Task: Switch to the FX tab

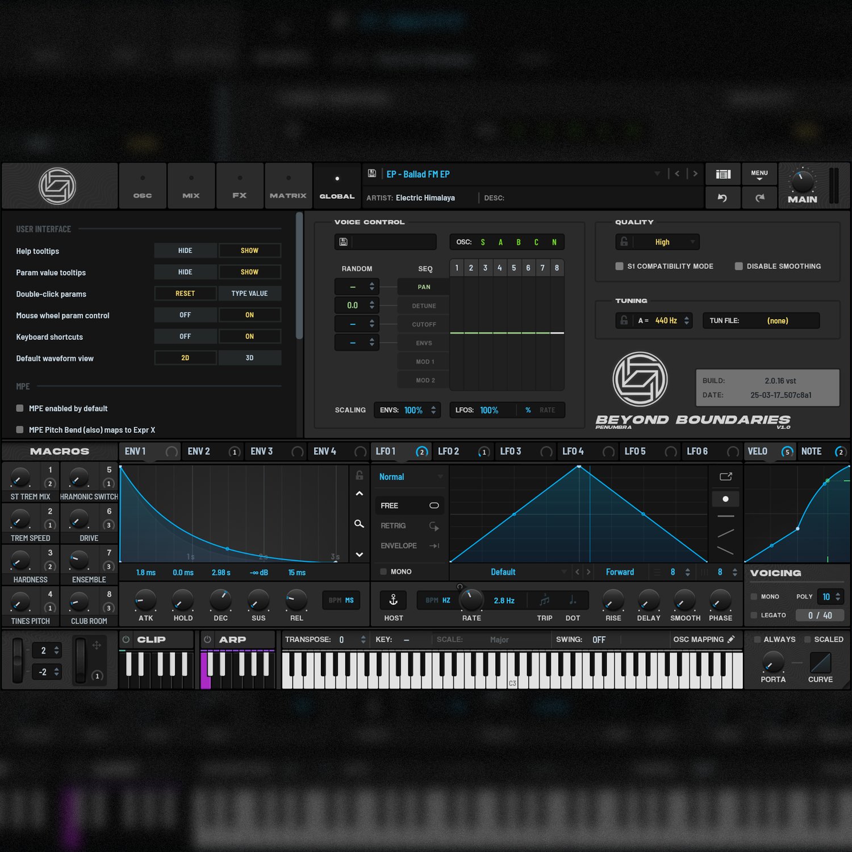Action: [x=240, y=186]
